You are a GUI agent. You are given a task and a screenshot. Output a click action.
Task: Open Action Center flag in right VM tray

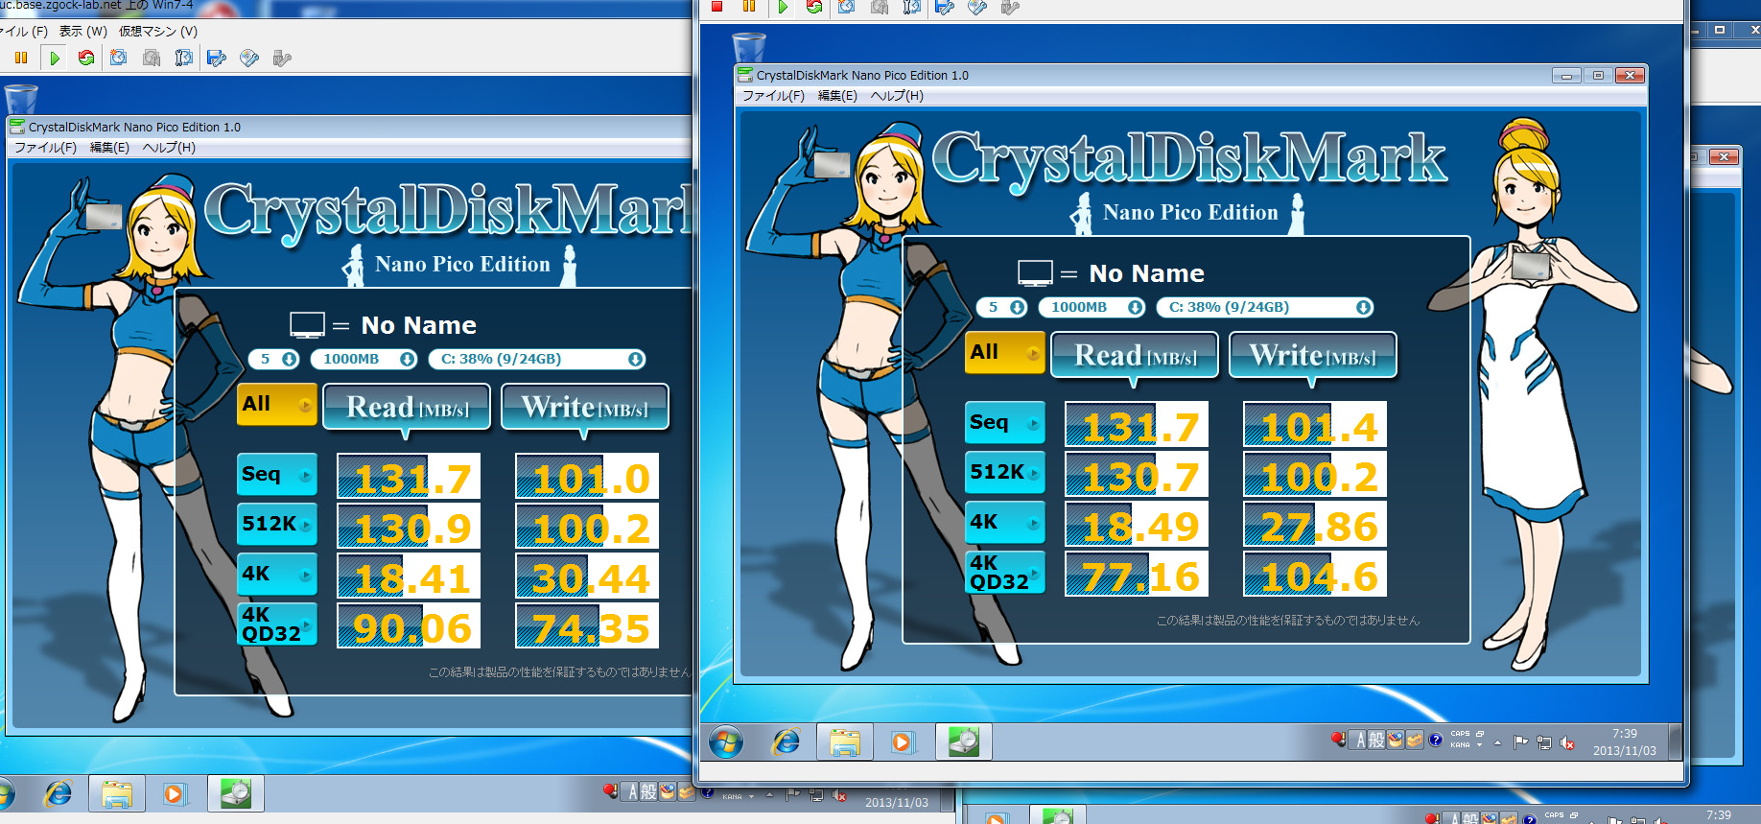(1520, 742)
